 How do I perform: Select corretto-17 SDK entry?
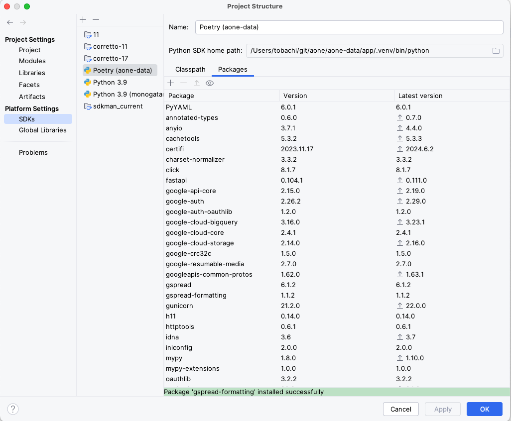(x=110, y=58)
